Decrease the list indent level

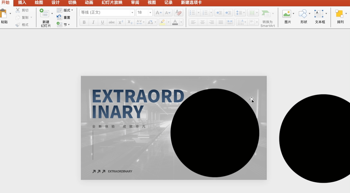[219, 13]
